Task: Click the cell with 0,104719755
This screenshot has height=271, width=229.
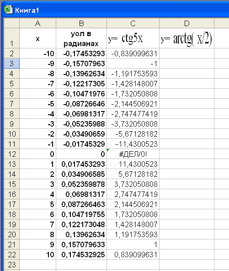Action: pos(81,214)
